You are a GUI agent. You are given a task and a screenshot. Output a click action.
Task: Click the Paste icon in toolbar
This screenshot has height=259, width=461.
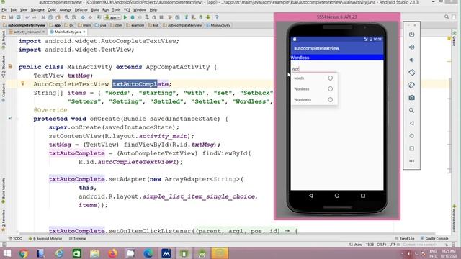point(58,17)
